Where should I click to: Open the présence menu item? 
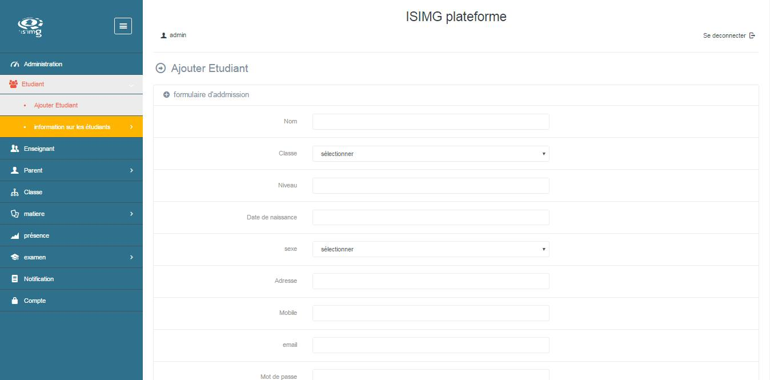tap(71, 235)
